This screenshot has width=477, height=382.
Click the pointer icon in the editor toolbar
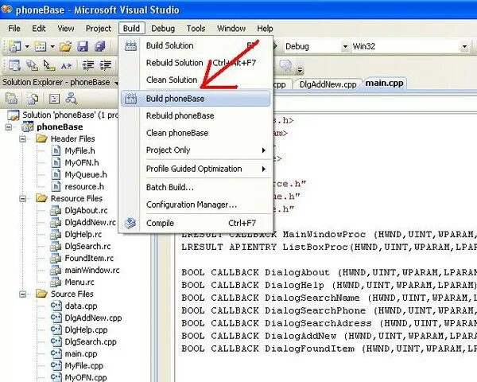[49, 65]
